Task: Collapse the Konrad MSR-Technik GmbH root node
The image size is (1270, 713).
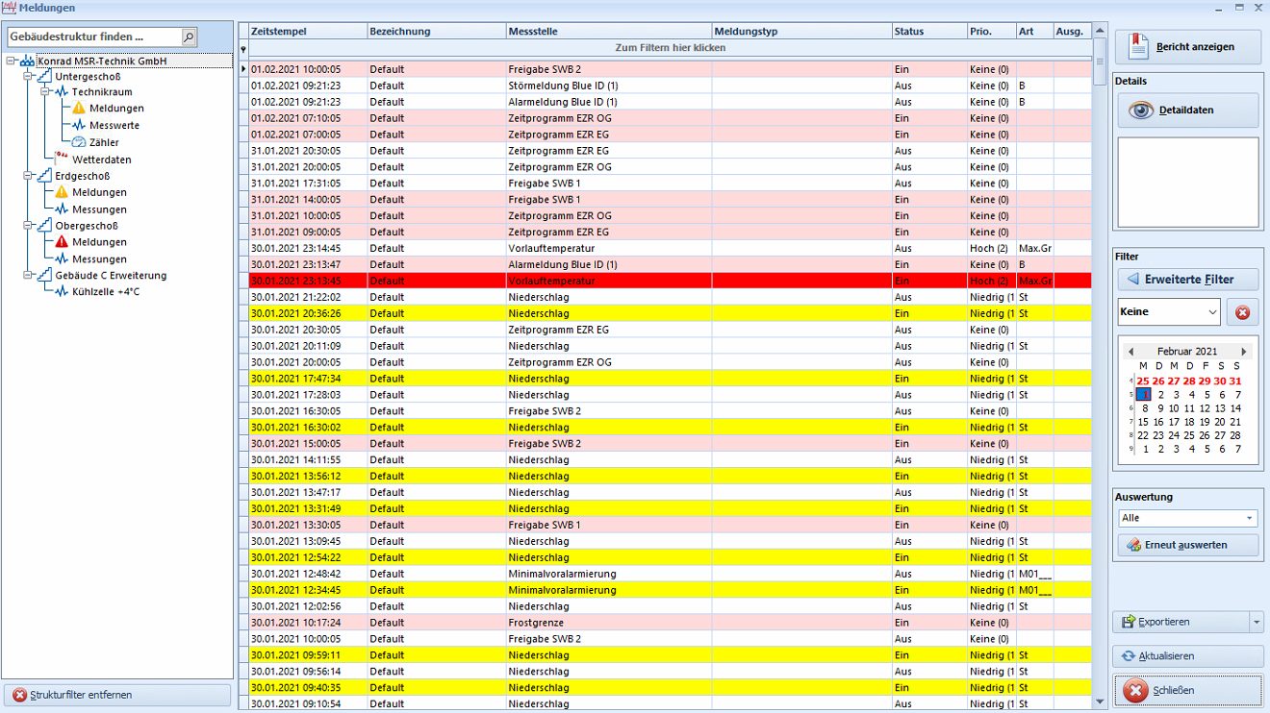Action: click(12, 61)
